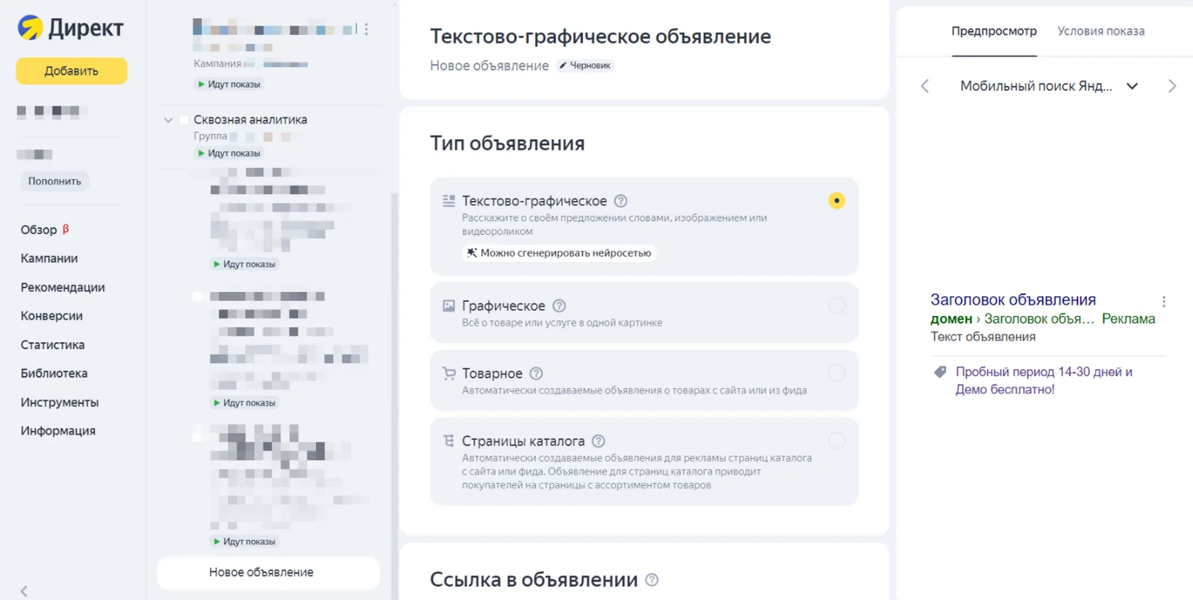Select the Сквозная аналитика group name
Viewport: 1193px width, 600px height.
[x=250, y=119]
